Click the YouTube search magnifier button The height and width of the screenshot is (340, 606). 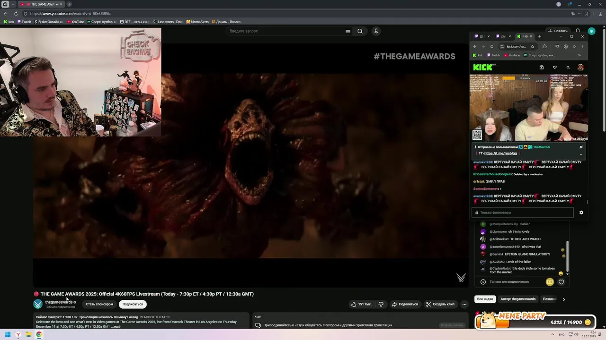(360, 31)
